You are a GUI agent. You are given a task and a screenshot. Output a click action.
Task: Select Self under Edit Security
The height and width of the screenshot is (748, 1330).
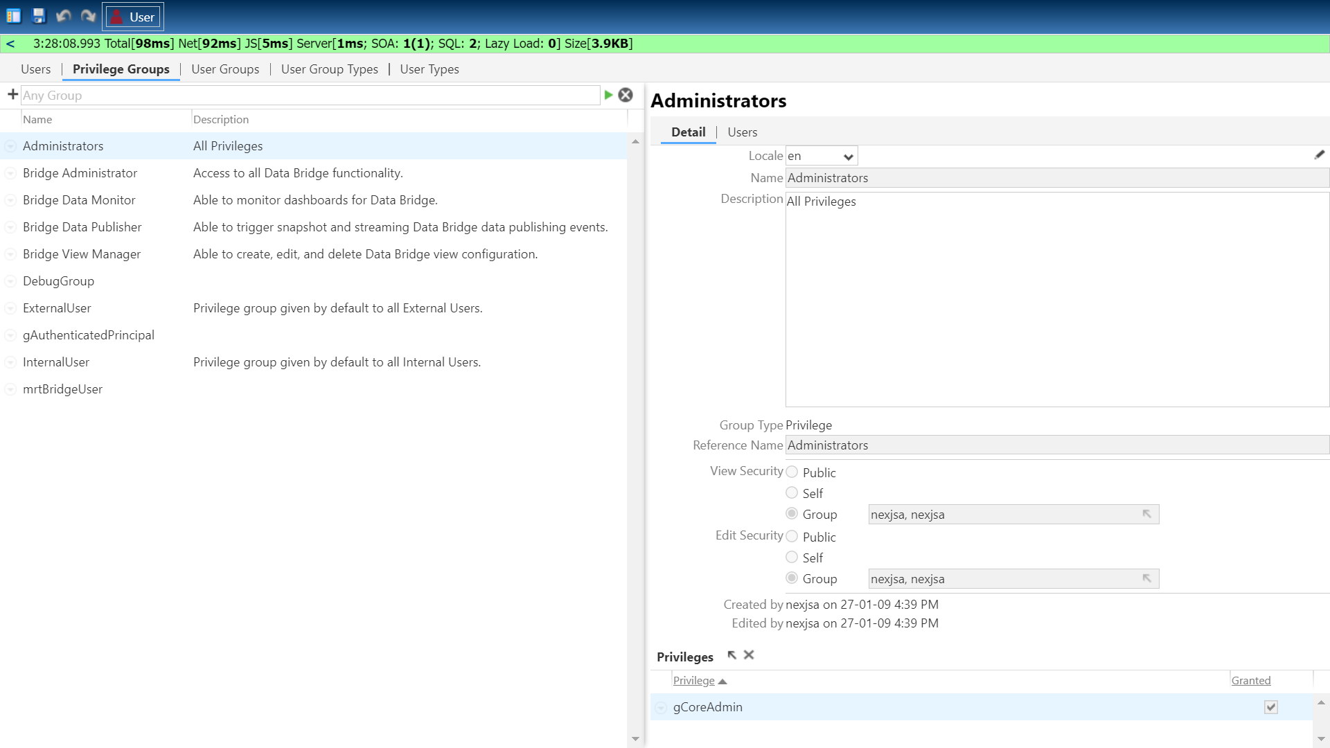[x=792, y=557]
